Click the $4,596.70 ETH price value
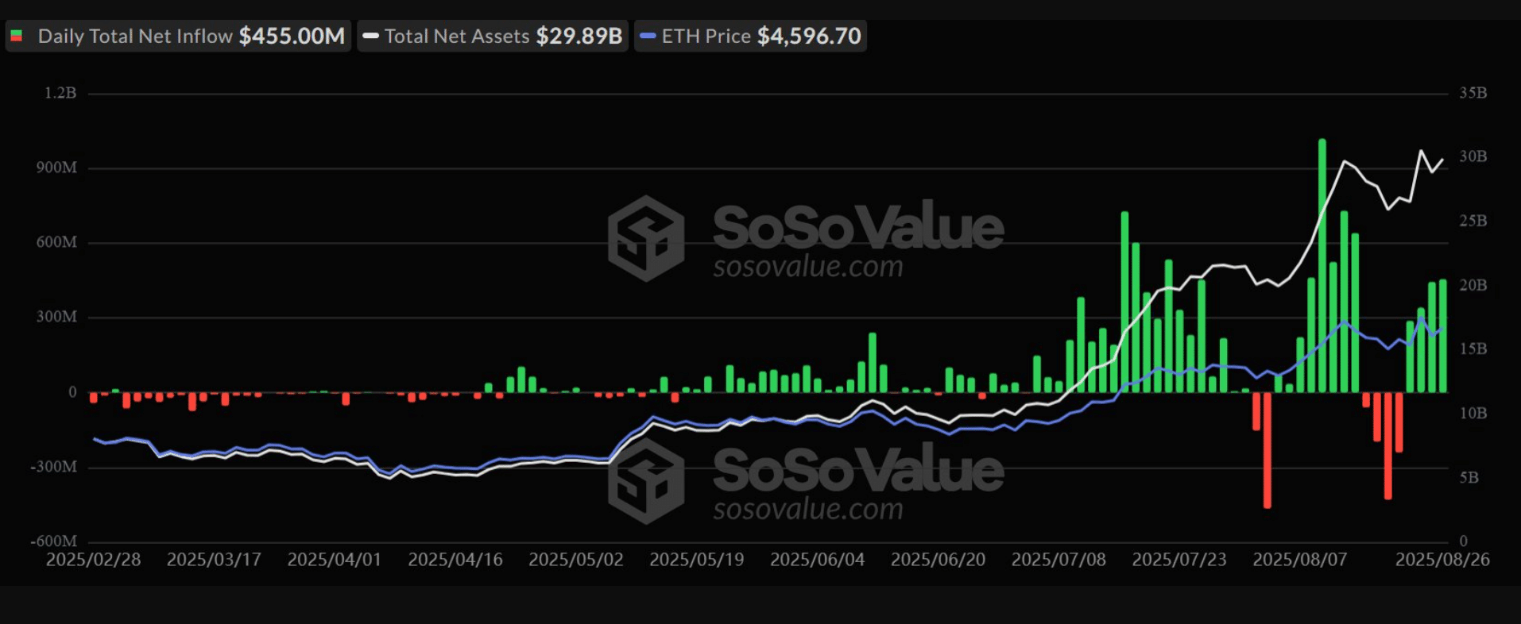Image resolution: width=1521 pixels, height=624 pixels. pos(809,37)
